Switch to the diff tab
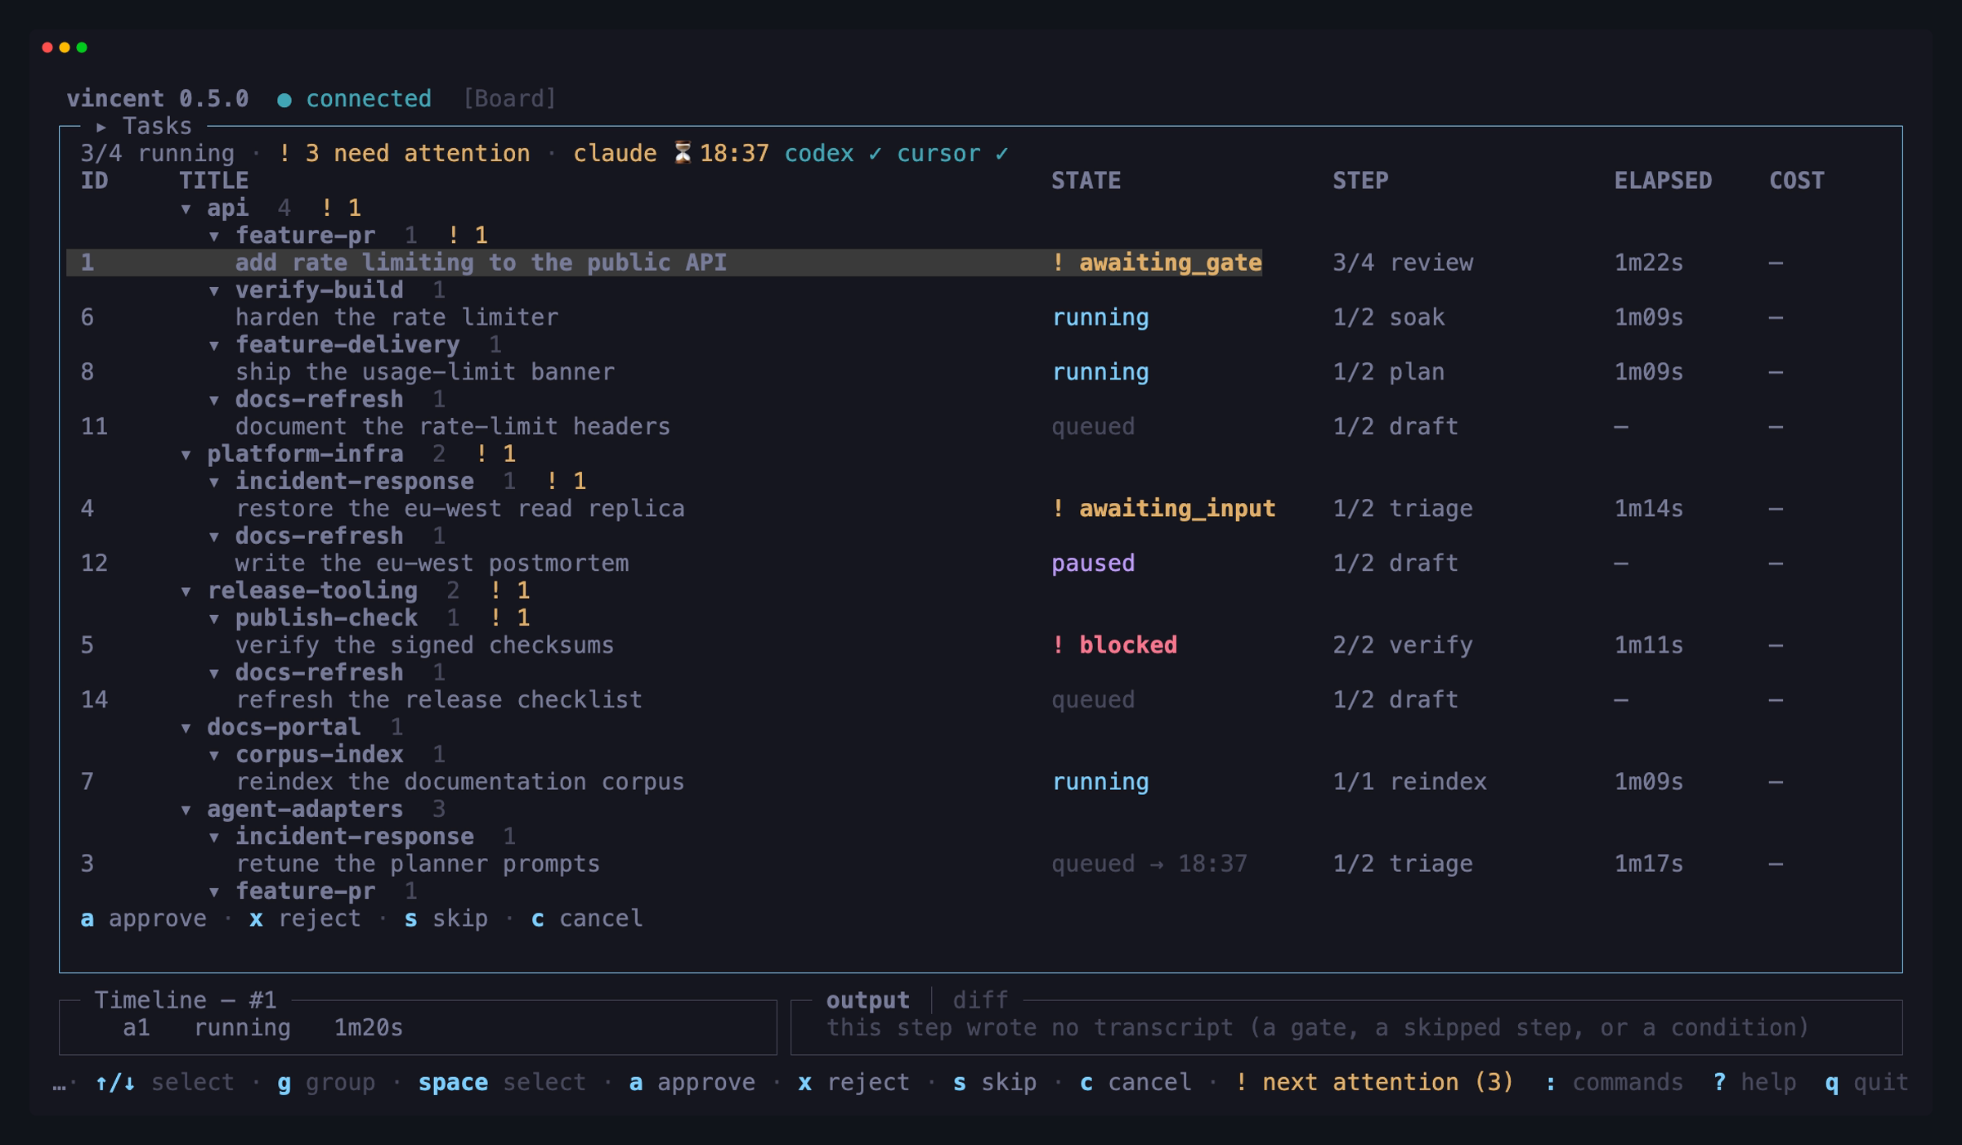 [x=980, y=999]
